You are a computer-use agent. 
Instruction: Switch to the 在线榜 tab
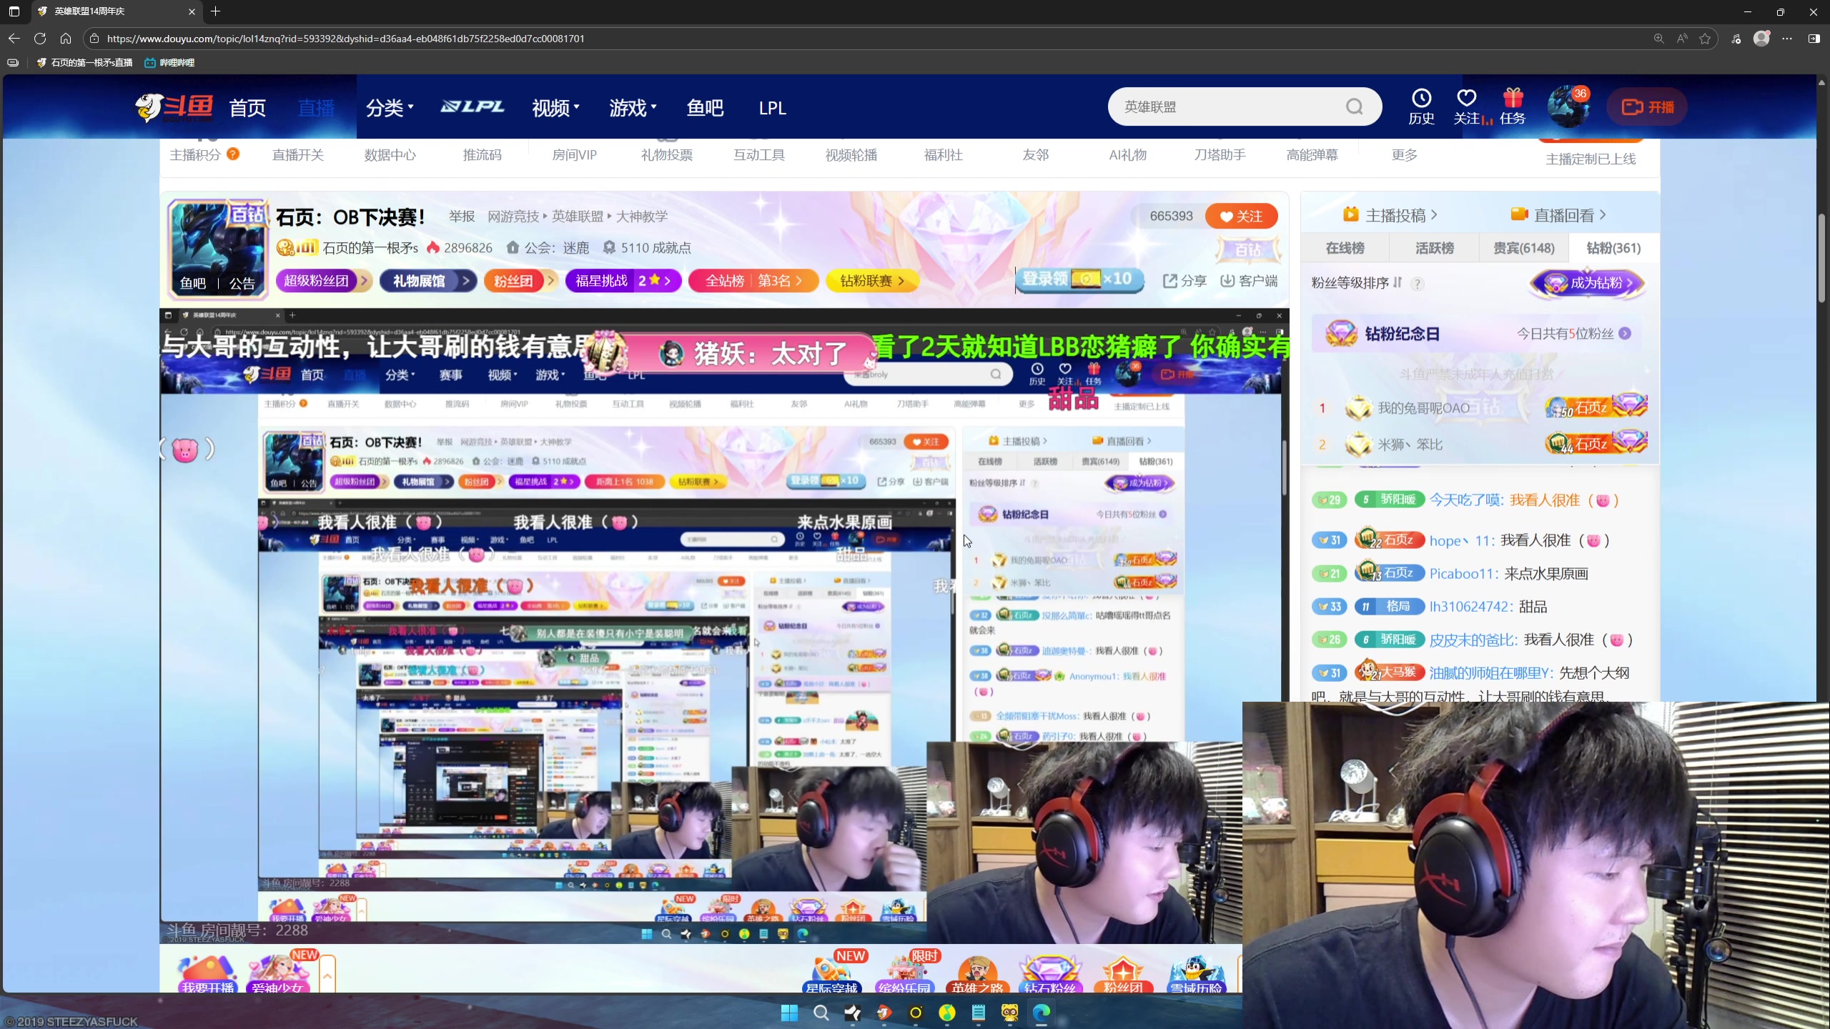tap(1345, 248)
